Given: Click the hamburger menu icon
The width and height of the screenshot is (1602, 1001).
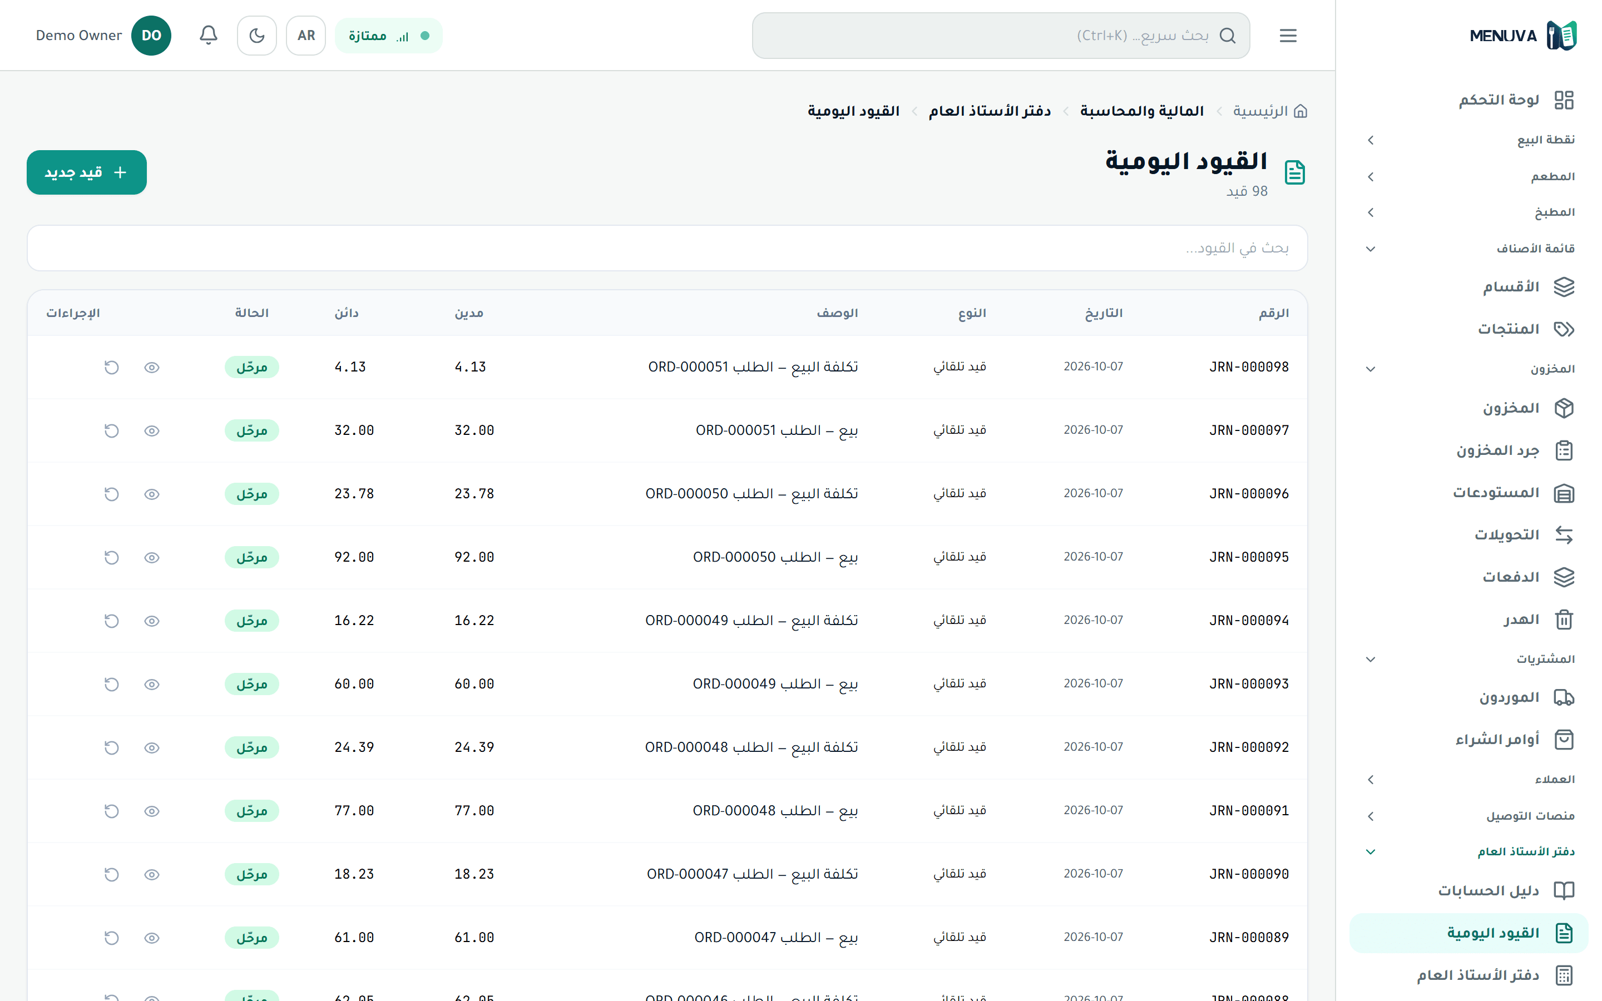Looking at the screenshot, I should click(1288, 36).
